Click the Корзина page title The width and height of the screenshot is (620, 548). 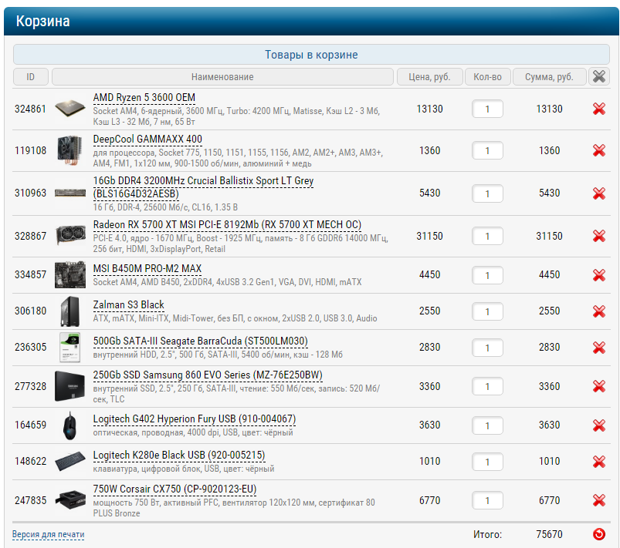(42, 21)
